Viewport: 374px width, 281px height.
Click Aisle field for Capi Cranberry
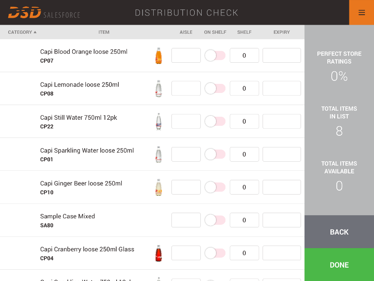(x=186, y=253)
